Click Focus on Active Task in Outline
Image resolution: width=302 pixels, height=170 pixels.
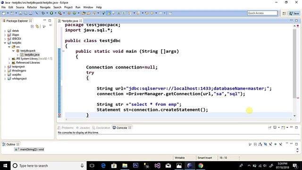coord(250,144)
